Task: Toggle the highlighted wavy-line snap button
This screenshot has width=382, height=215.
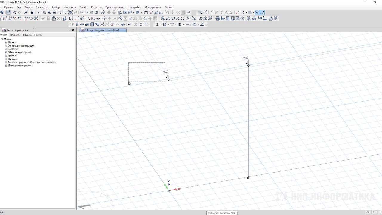Action: pos(262,13)
